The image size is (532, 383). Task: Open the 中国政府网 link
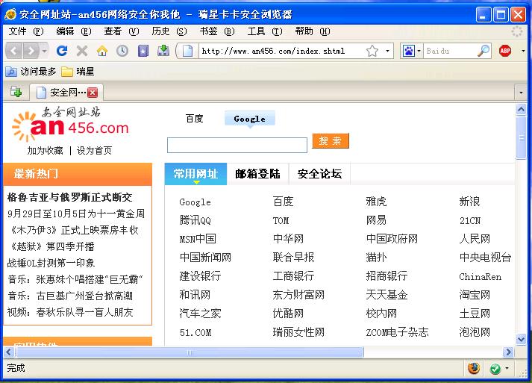point(392,239)
